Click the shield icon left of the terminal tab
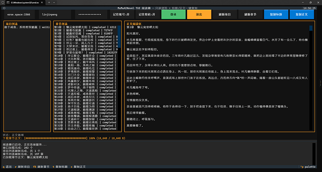 [x=3, y=2]
